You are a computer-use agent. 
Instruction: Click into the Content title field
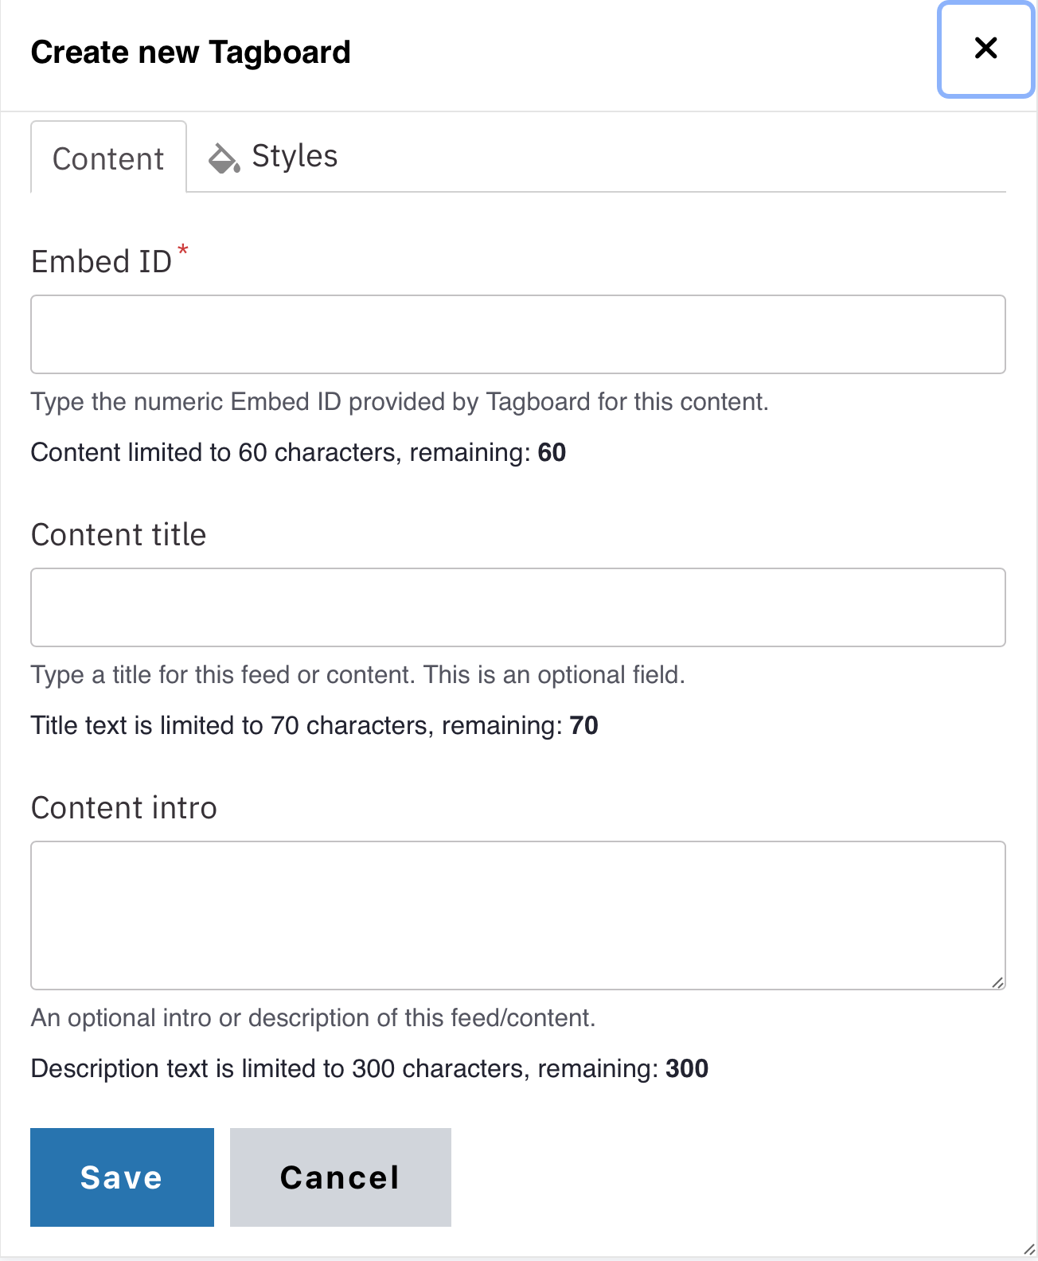pos(517,607)
